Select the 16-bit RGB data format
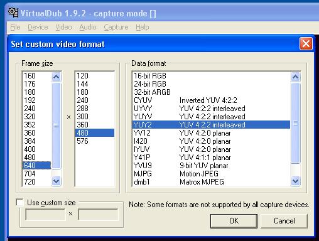 (x=212, y=76)
